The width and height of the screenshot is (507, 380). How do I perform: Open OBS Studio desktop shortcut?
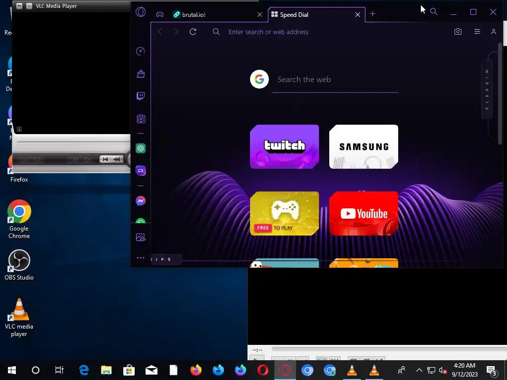(x=19, y=265)
